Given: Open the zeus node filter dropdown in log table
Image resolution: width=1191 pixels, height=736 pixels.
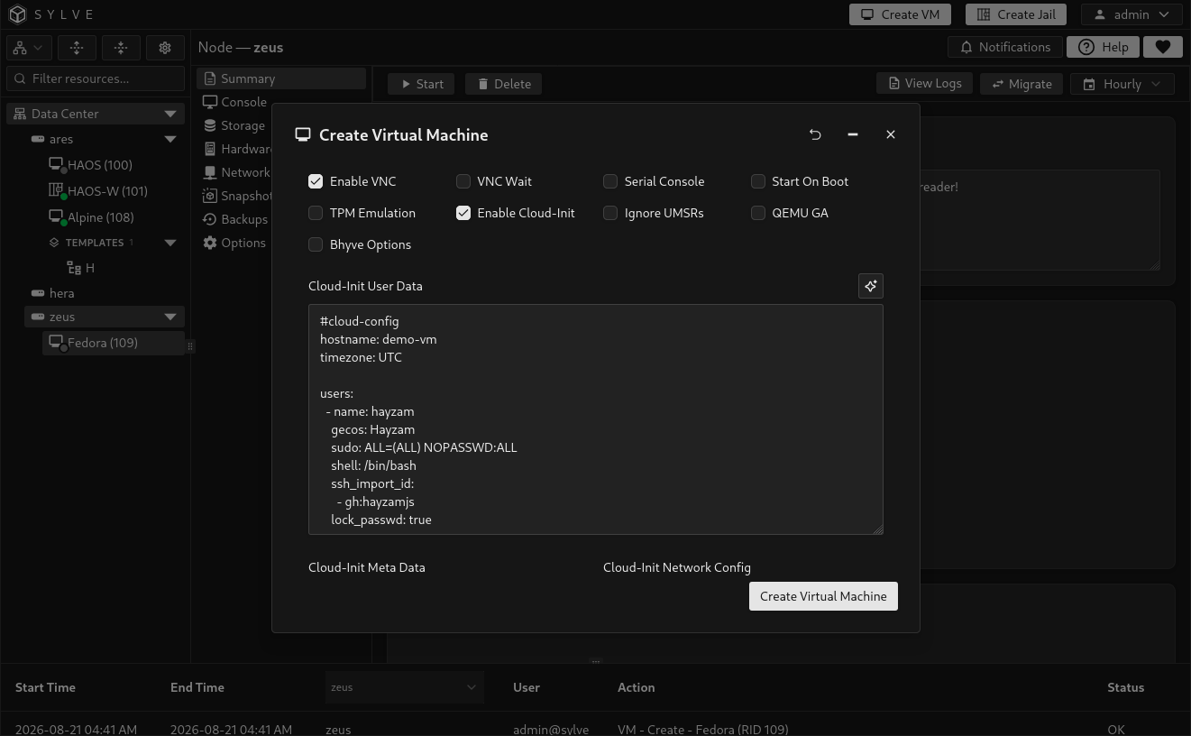Looking at the screenshot, I should point(405,687).
